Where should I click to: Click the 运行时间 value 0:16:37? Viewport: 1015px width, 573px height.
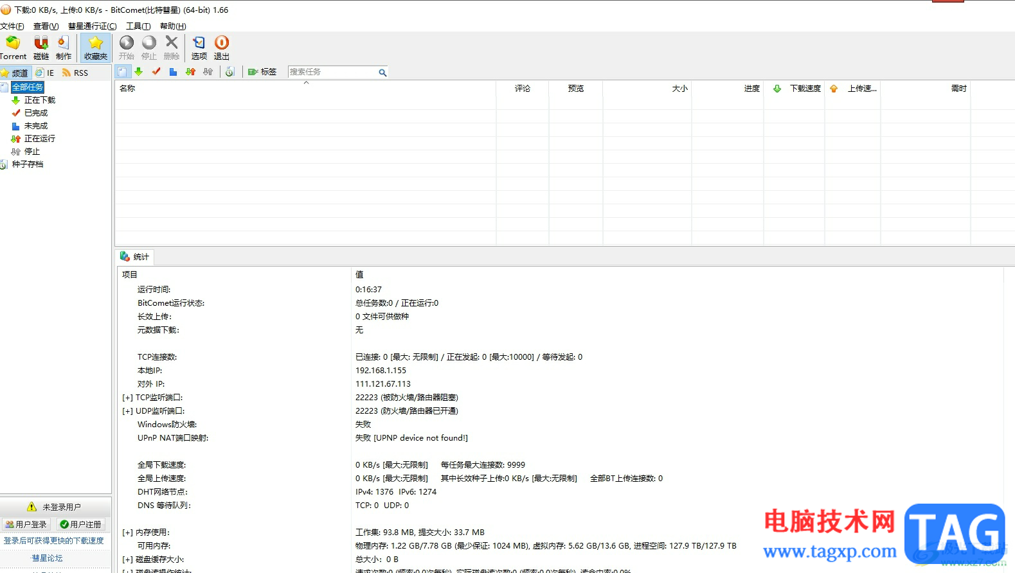coord(369,290)
